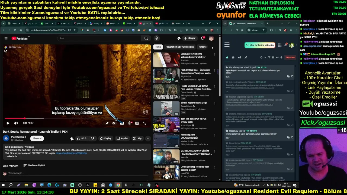Select the paper plane events tab
The image size is (347, 195).
227,57
